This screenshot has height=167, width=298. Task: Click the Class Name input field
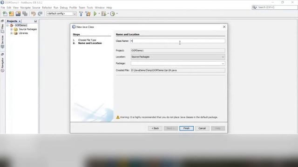[x=178, y=41]
